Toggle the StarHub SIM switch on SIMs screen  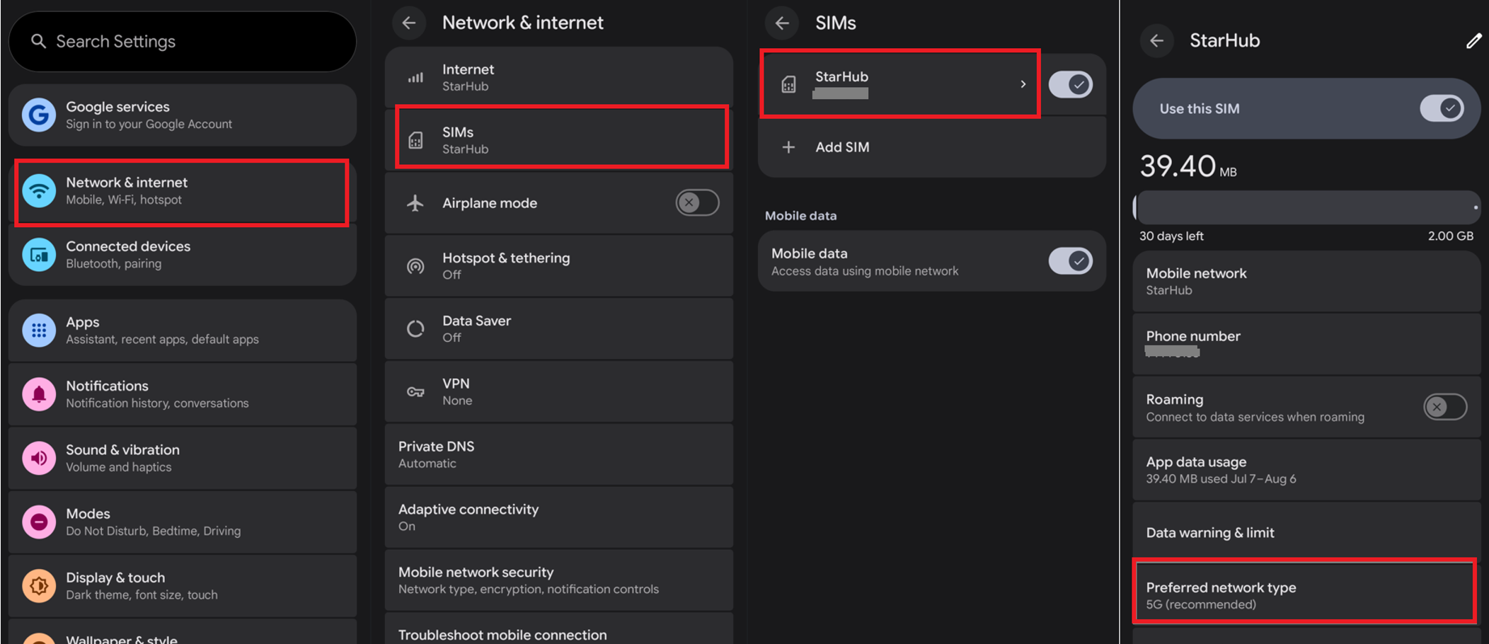(1071, 85)
